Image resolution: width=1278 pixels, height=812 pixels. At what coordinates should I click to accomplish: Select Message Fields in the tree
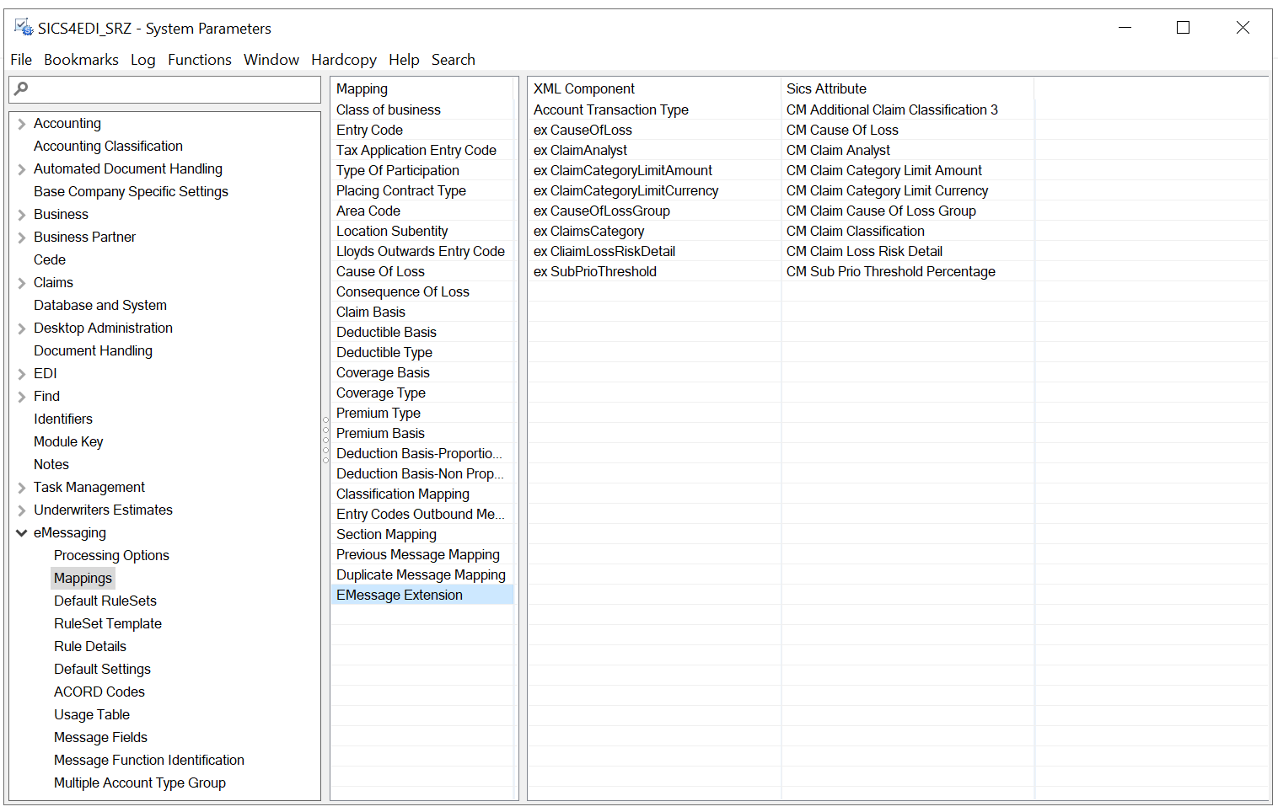(100, 737)
